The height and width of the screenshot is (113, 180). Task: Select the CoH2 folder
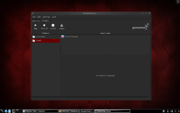46,41
